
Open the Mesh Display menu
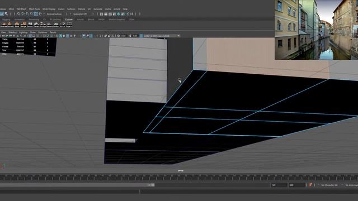pos(49,9)
